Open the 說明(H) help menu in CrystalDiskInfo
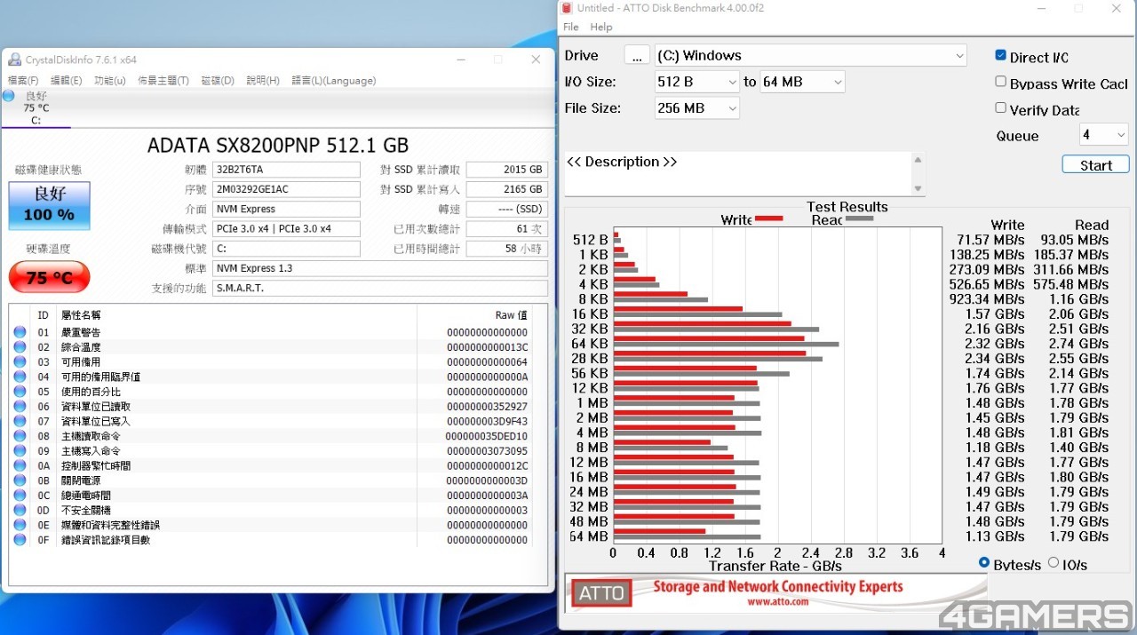This screenshot has height=635, width=1137. click(264, 81)
